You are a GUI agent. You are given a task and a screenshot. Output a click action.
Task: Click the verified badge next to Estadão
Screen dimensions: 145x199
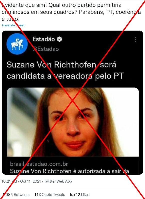[x=59, y=39]
